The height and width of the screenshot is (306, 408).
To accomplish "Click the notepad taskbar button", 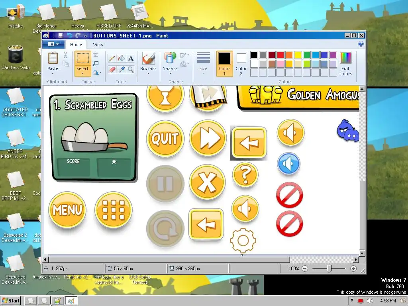I will click(57, 301).
